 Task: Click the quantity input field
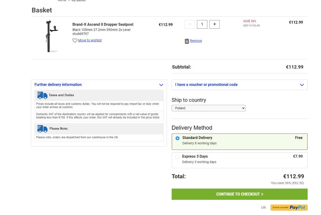pos(202,24)
